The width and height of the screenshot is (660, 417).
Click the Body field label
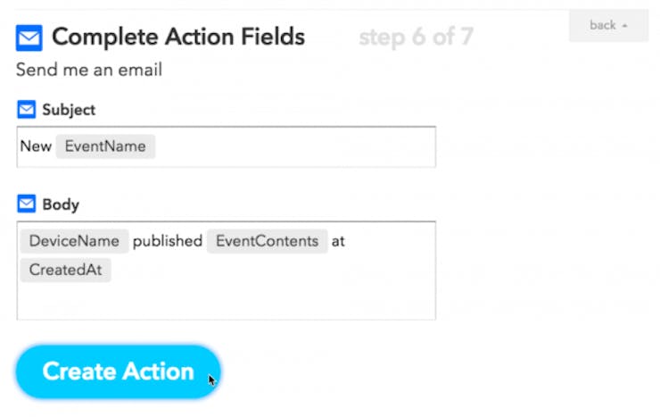pos(61,204)
